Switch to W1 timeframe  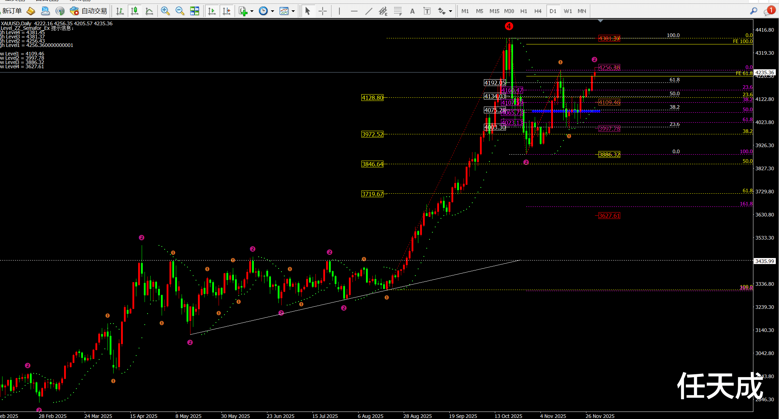pos(568,11)
